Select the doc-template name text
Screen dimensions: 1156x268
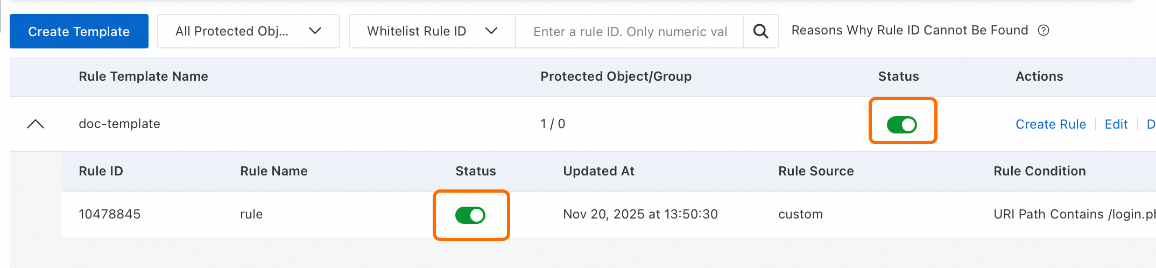[119, 124]
